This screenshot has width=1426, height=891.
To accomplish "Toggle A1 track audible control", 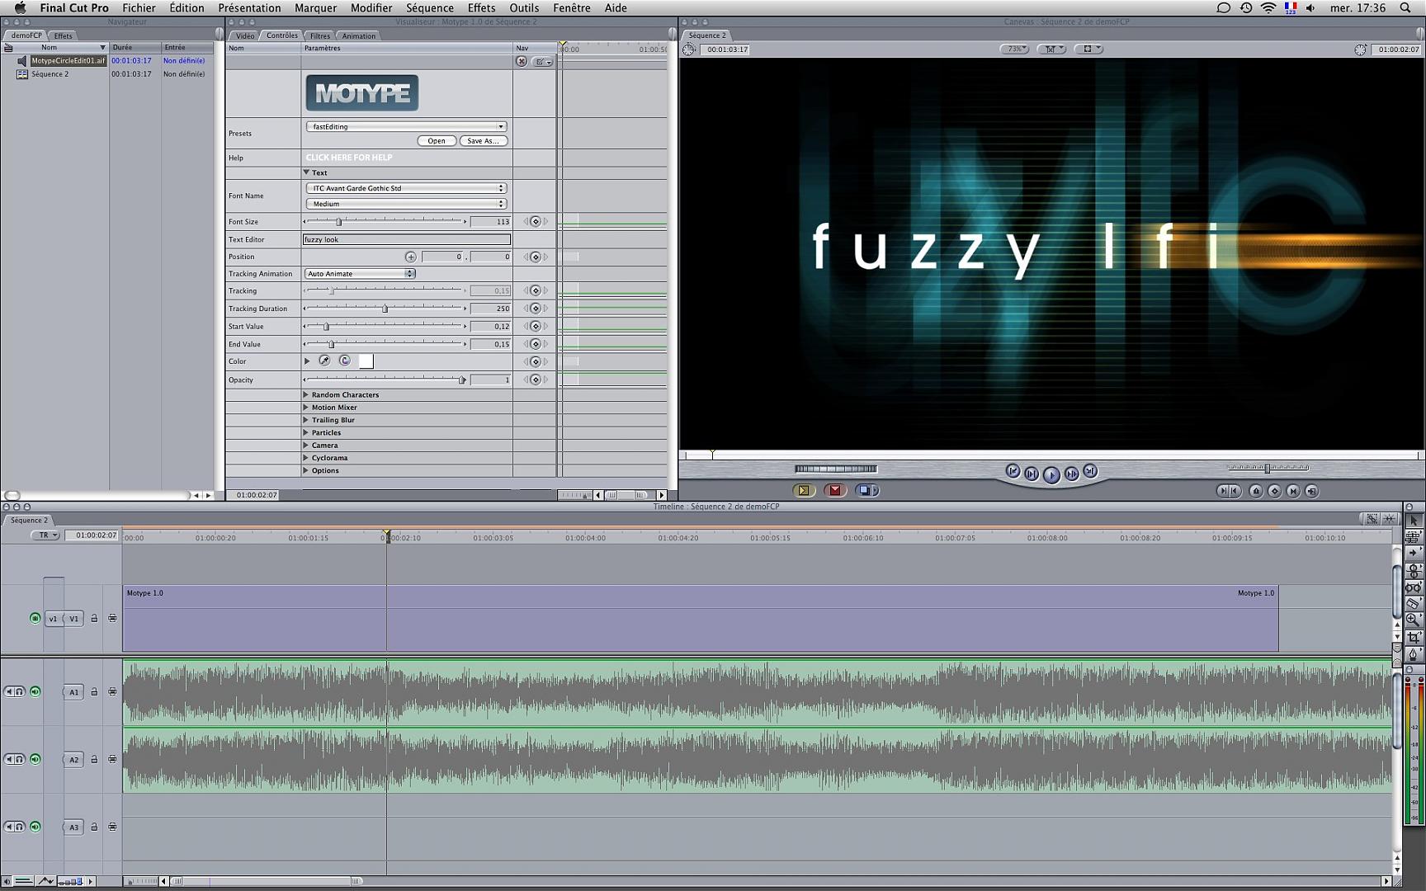I will tap(35, 691).
